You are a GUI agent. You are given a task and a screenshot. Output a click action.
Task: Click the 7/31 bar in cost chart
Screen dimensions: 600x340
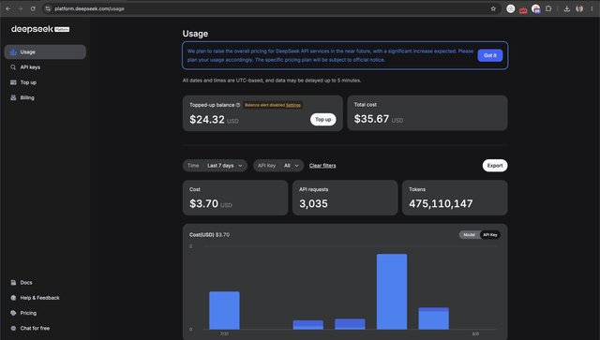coord(224,310)
